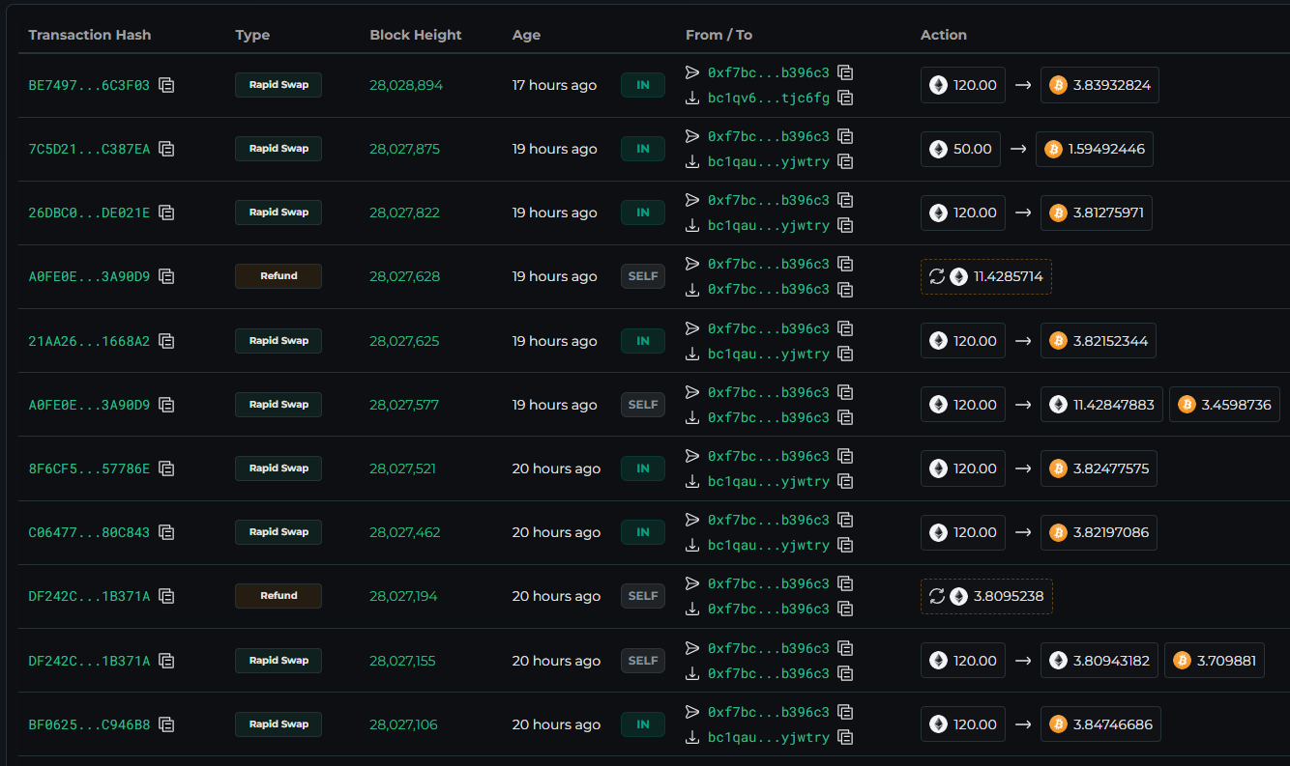Copy the hash in the Refund row at block 28,027,194
Viewport: 1290px width, 766px height.
[x=166, y=596]
